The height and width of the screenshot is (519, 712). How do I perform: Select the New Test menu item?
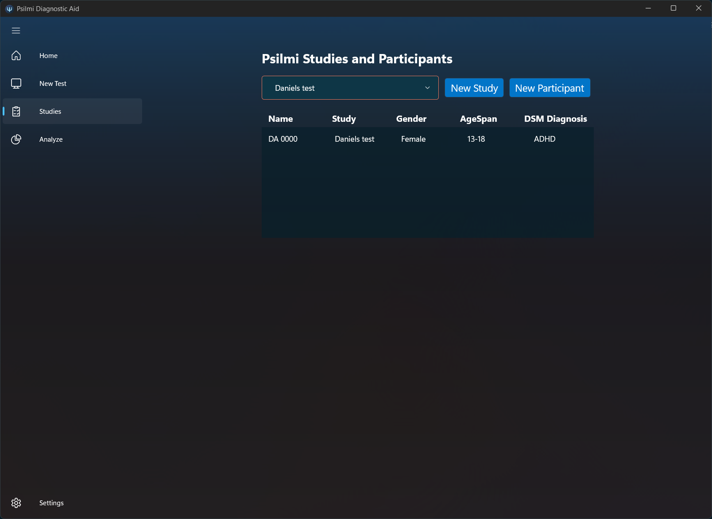[x=53, y=84]
